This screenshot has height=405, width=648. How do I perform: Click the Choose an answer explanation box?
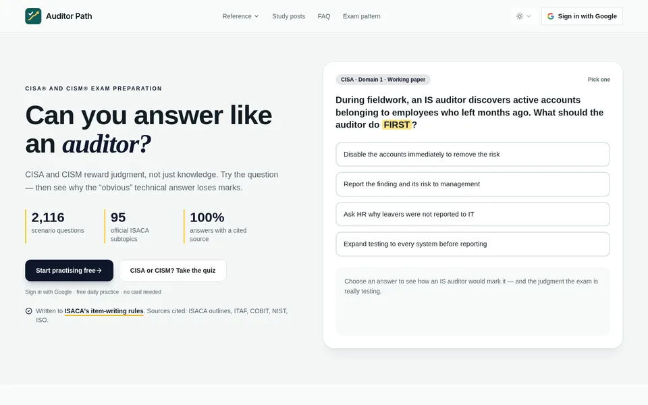click(x=473, y=302)
